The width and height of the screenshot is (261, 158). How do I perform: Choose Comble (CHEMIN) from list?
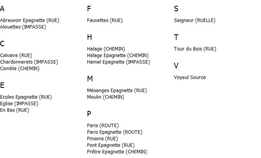(20, 69)
